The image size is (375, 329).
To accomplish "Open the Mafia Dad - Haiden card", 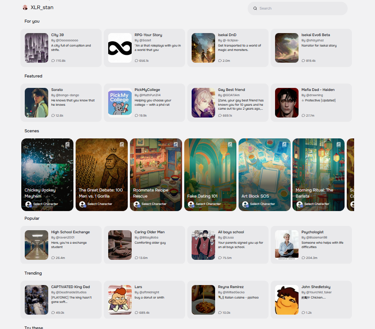I will click(311, 103).
